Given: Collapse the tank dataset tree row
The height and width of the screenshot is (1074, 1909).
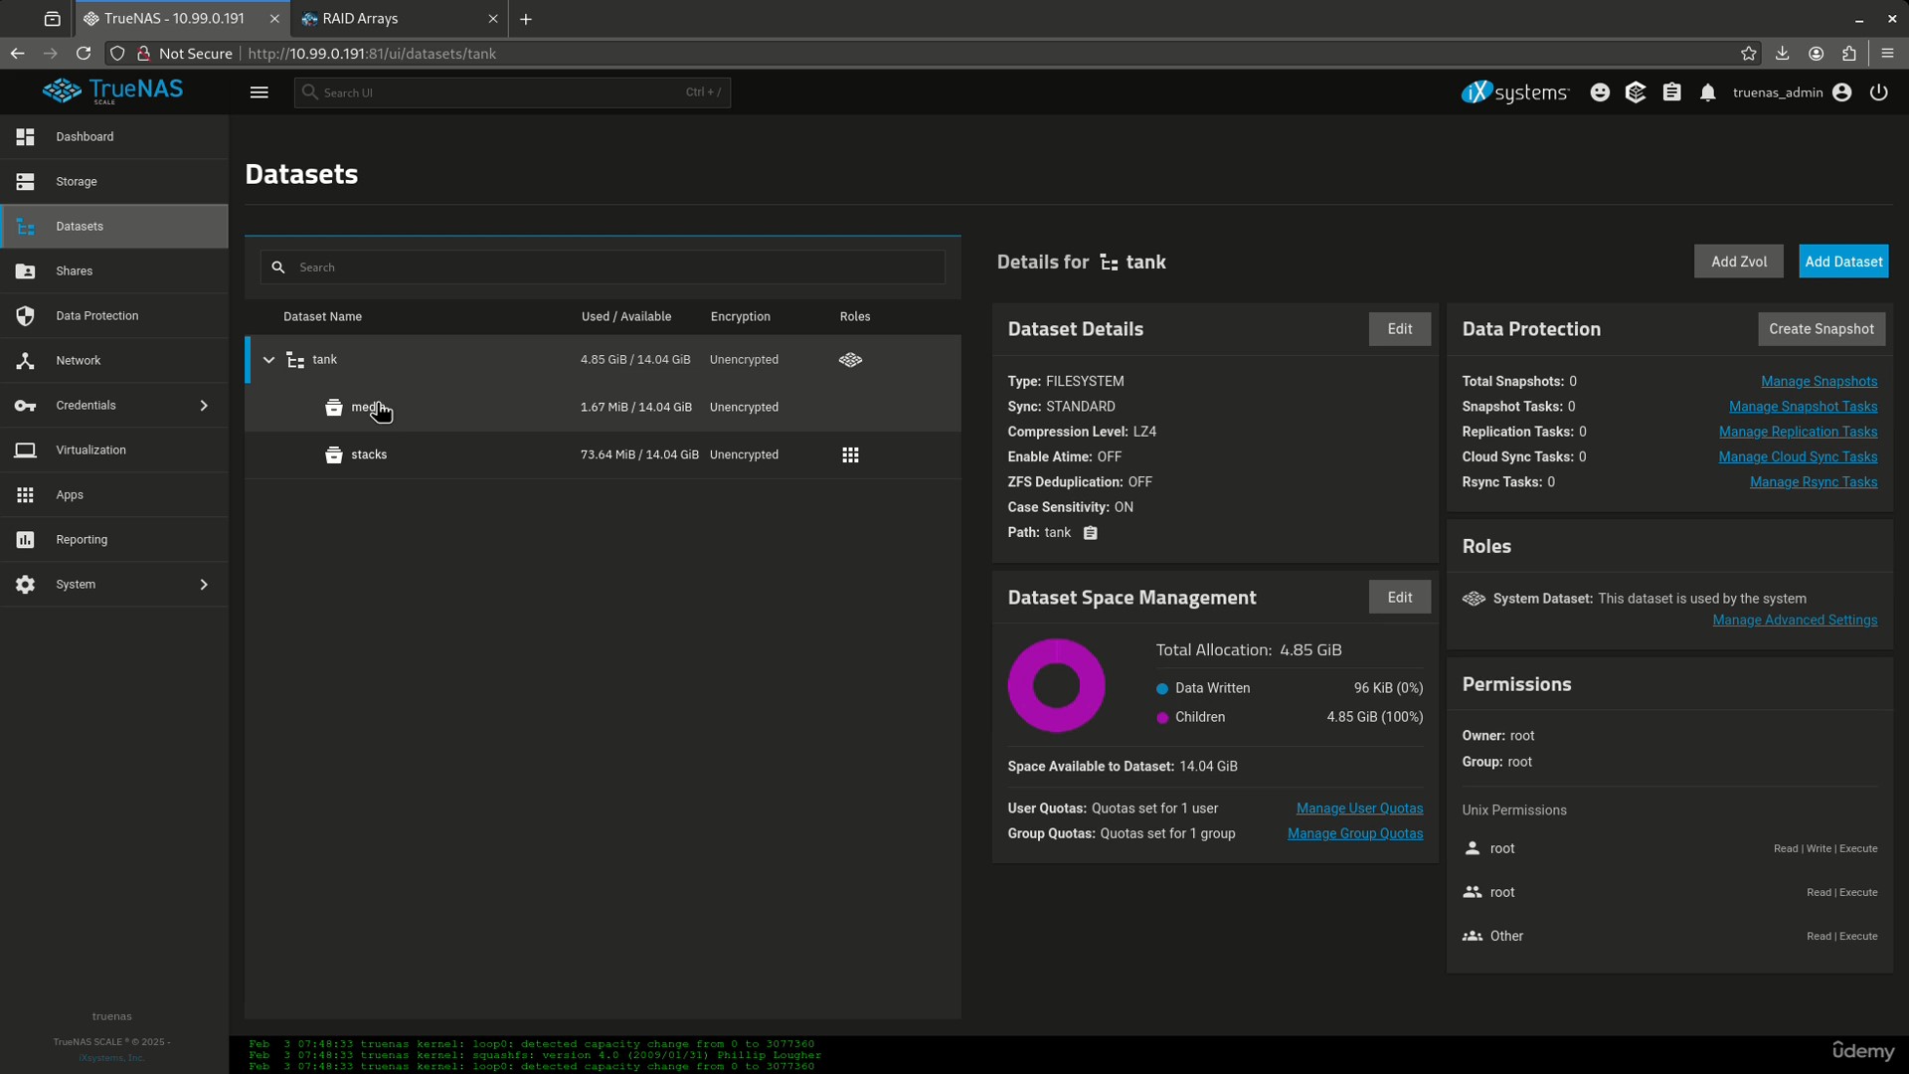Looking at the screenshot, I should point(268,360).
